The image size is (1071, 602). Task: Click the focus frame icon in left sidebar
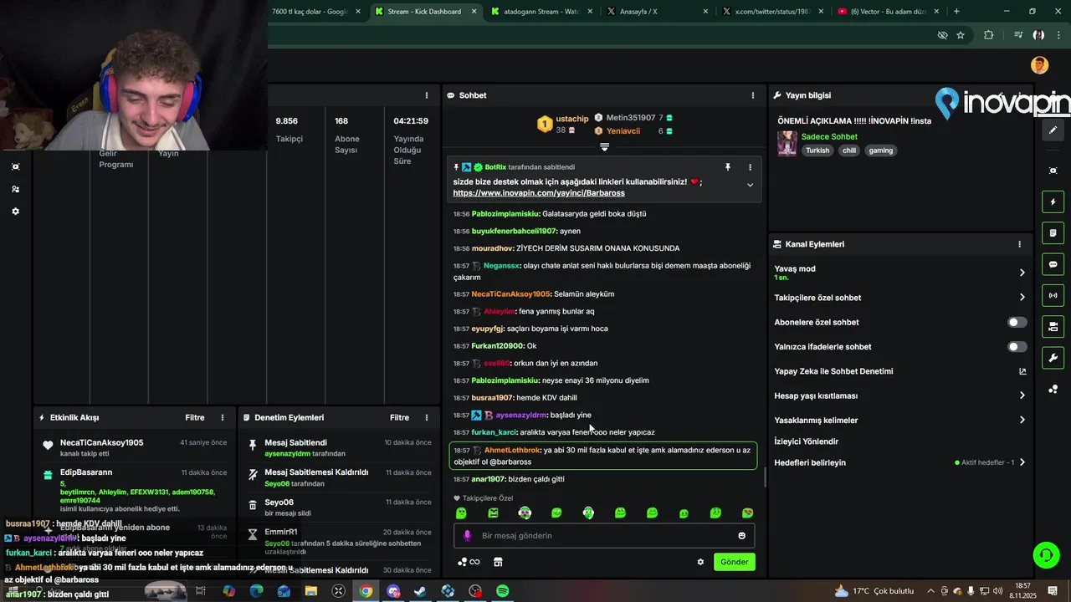click(x=15, y=166)
